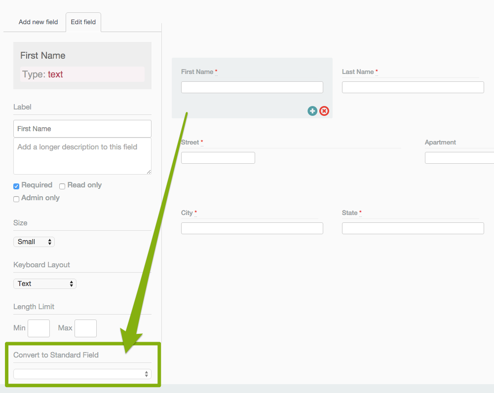Open the Size dropdown showing Small
494x393 pixels.
(34, 242)
